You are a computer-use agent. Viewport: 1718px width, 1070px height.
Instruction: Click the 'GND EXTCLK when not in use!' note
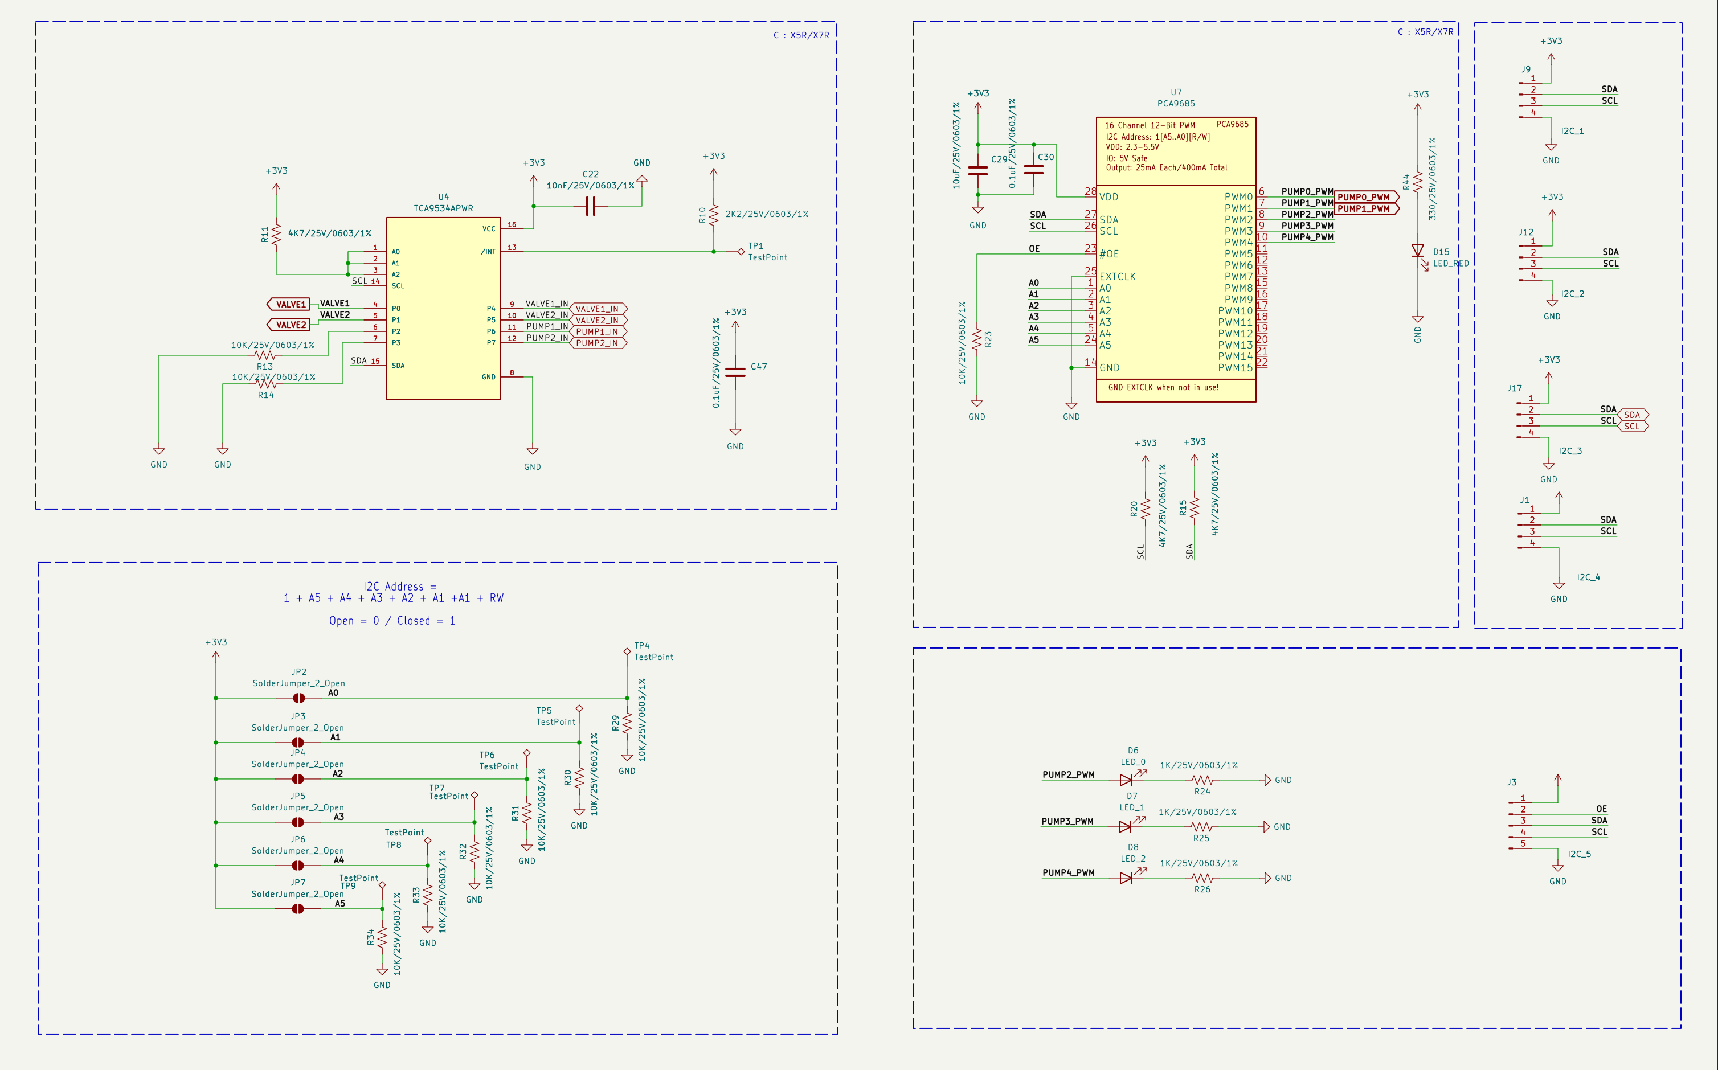[1163, 388]
